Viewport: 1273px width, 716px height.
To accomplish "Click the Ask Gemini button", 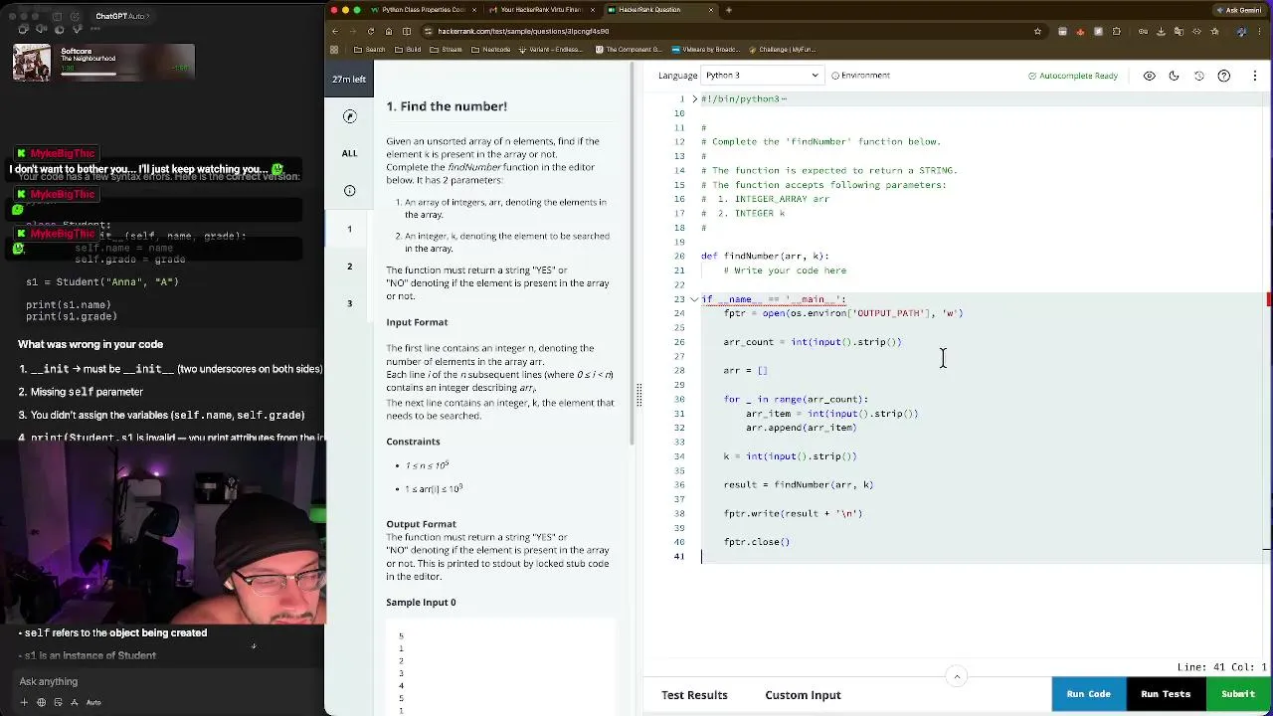I will click(x=1238, y=10).
